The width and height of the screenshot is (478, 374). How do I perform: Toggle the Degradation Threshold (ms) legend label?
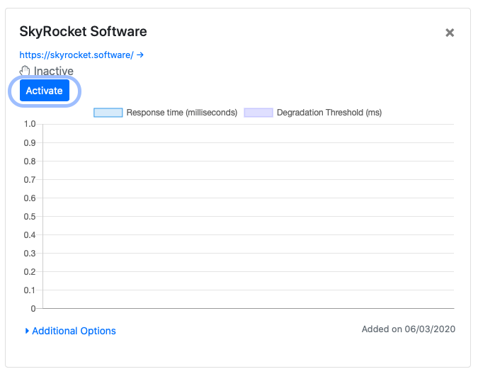coord(329,113)
